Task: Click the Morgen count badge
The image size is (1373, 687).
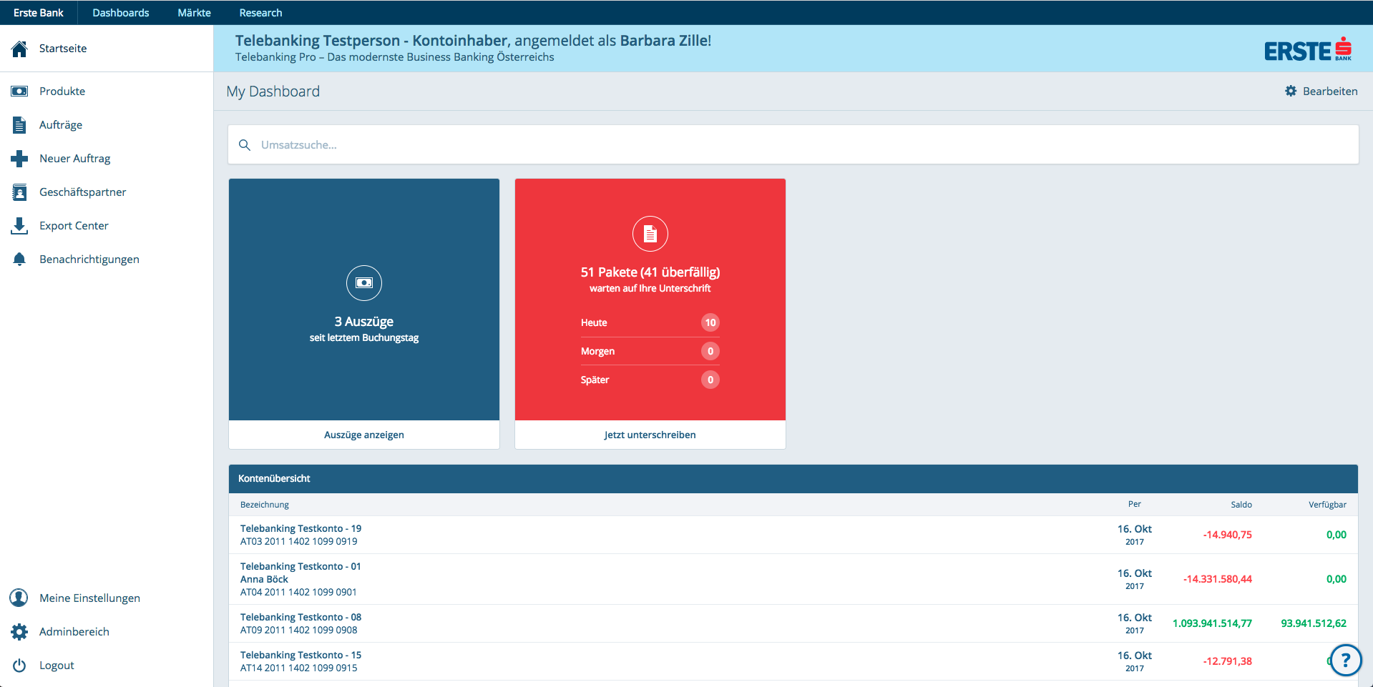Action: coord(710,351)
